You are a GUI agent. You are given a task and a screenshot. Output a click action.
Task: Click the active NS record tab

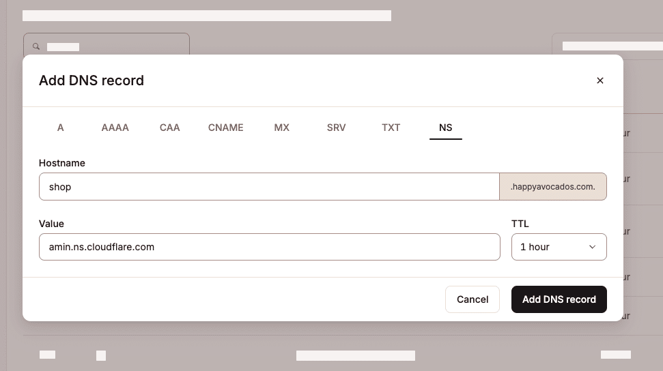click(x=445, y=128)
